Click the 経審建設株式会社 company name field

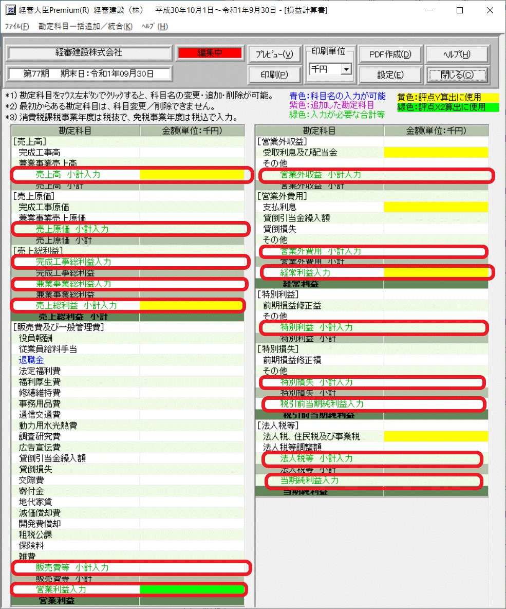tap(89, 53)
